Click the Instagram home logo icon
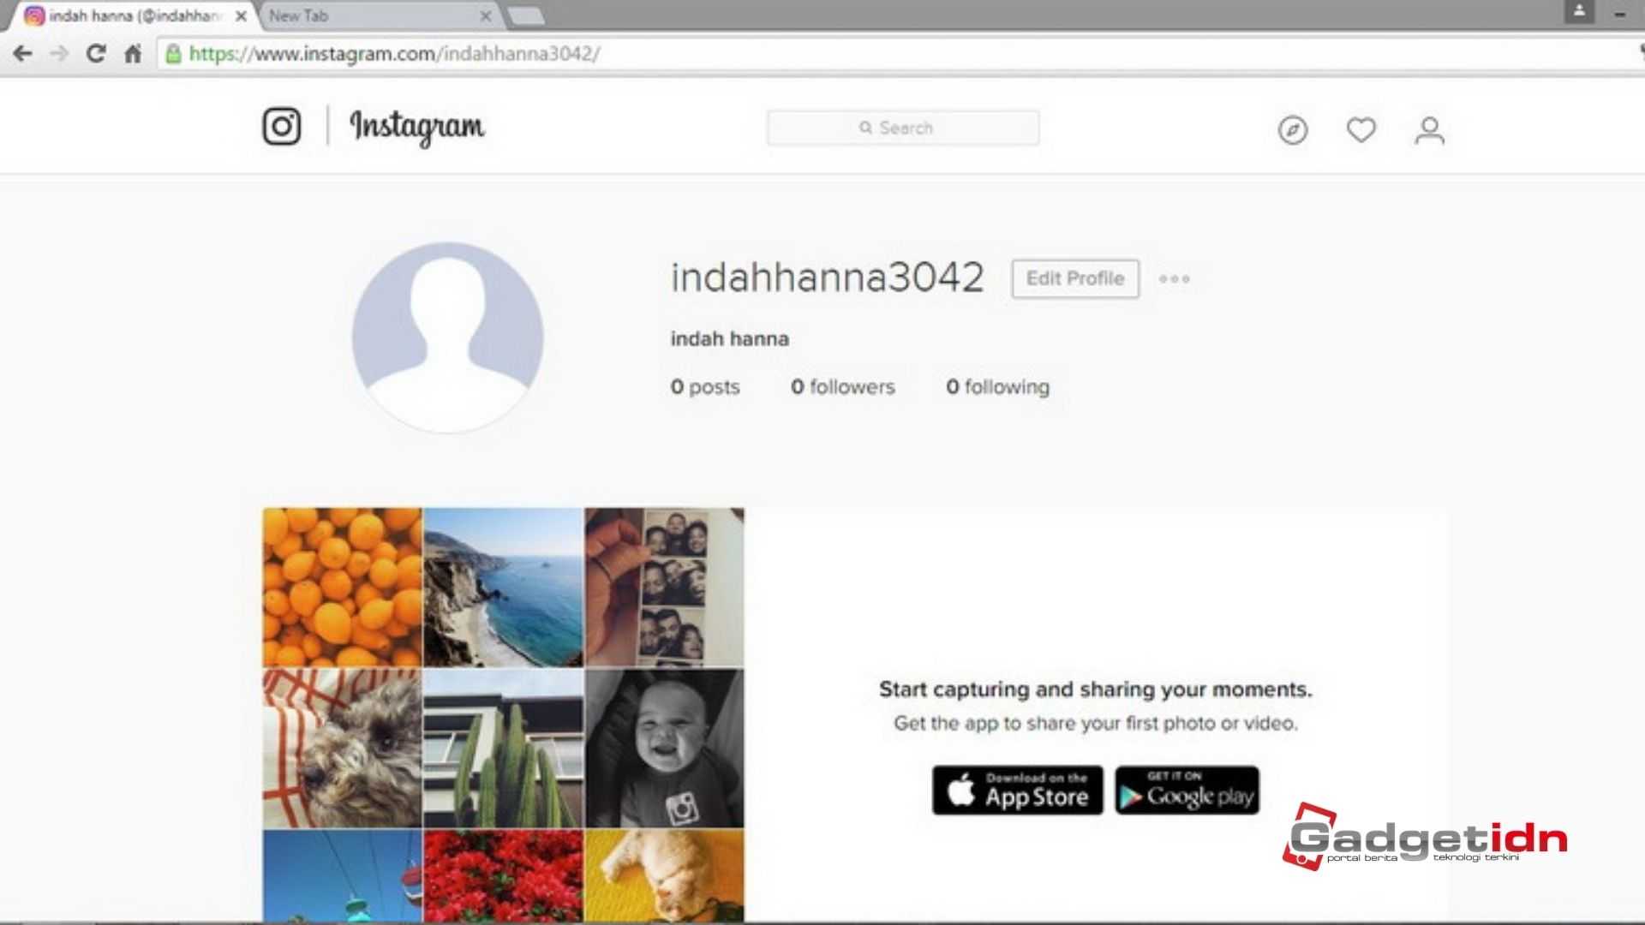The width and height of the screenshot is (1645, 925). click(x=284, y=127)
